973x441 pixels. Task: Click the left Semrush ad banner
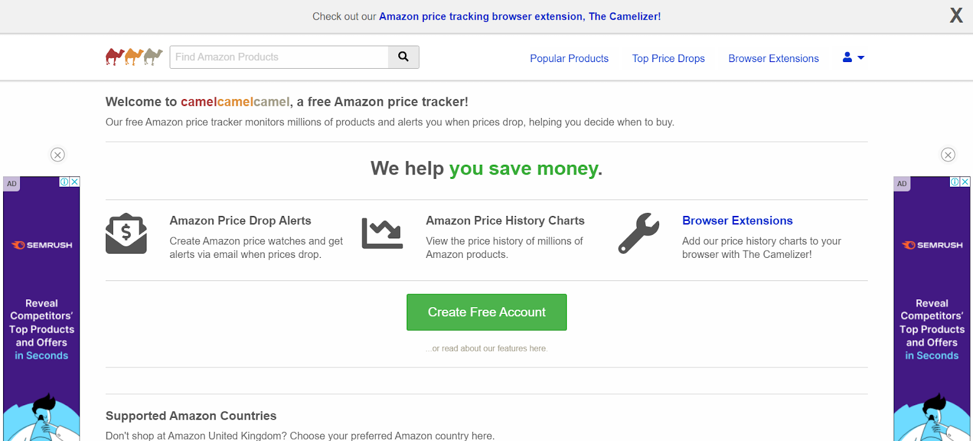coord(41,310)
